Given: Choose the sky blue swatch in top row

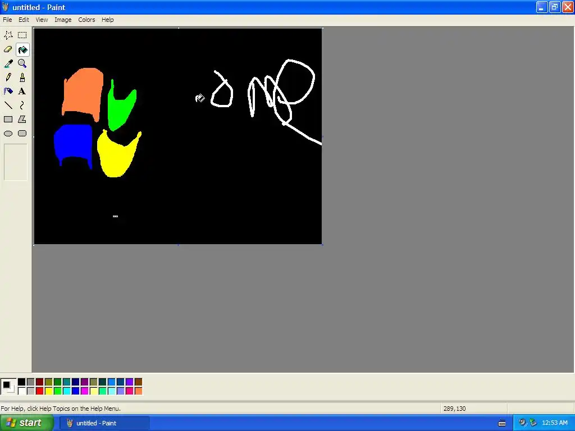Looking at the screenshot, I should [112, 382].
